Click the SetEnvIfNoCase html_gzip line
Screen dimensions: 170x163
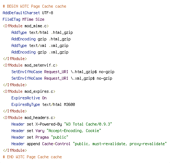point(63,72)
